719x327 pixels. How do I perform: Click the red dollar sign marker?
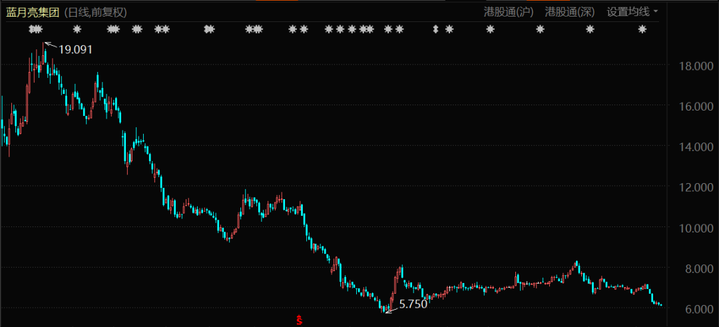[x=300, y=320]
